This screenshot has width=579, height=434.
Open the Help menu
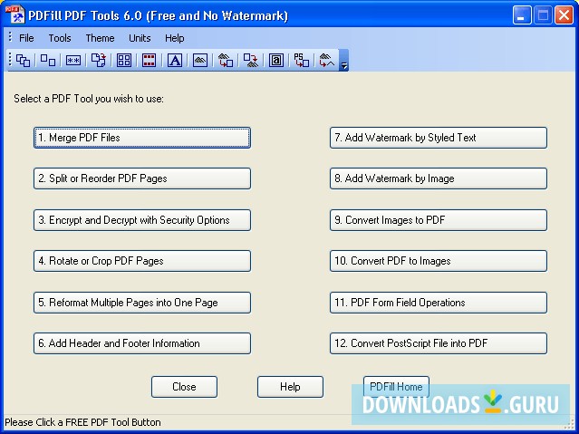coord(175,38)
